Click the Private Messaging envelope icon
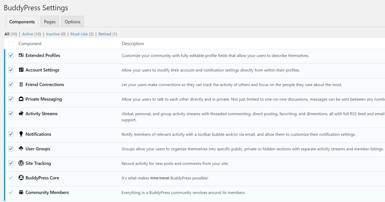The image size is (385, 202). (21, 99)
